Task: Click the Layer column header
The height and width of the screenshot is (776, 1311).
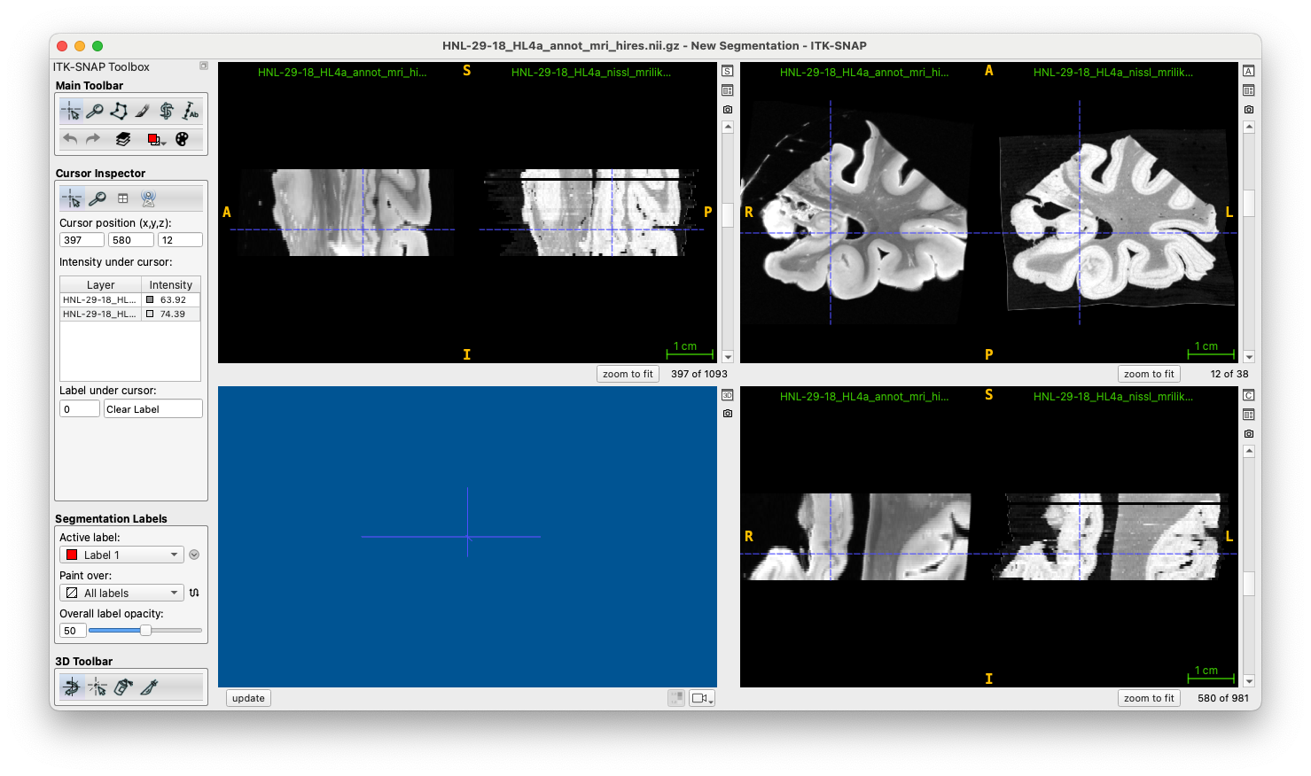Action: [100, 285]
